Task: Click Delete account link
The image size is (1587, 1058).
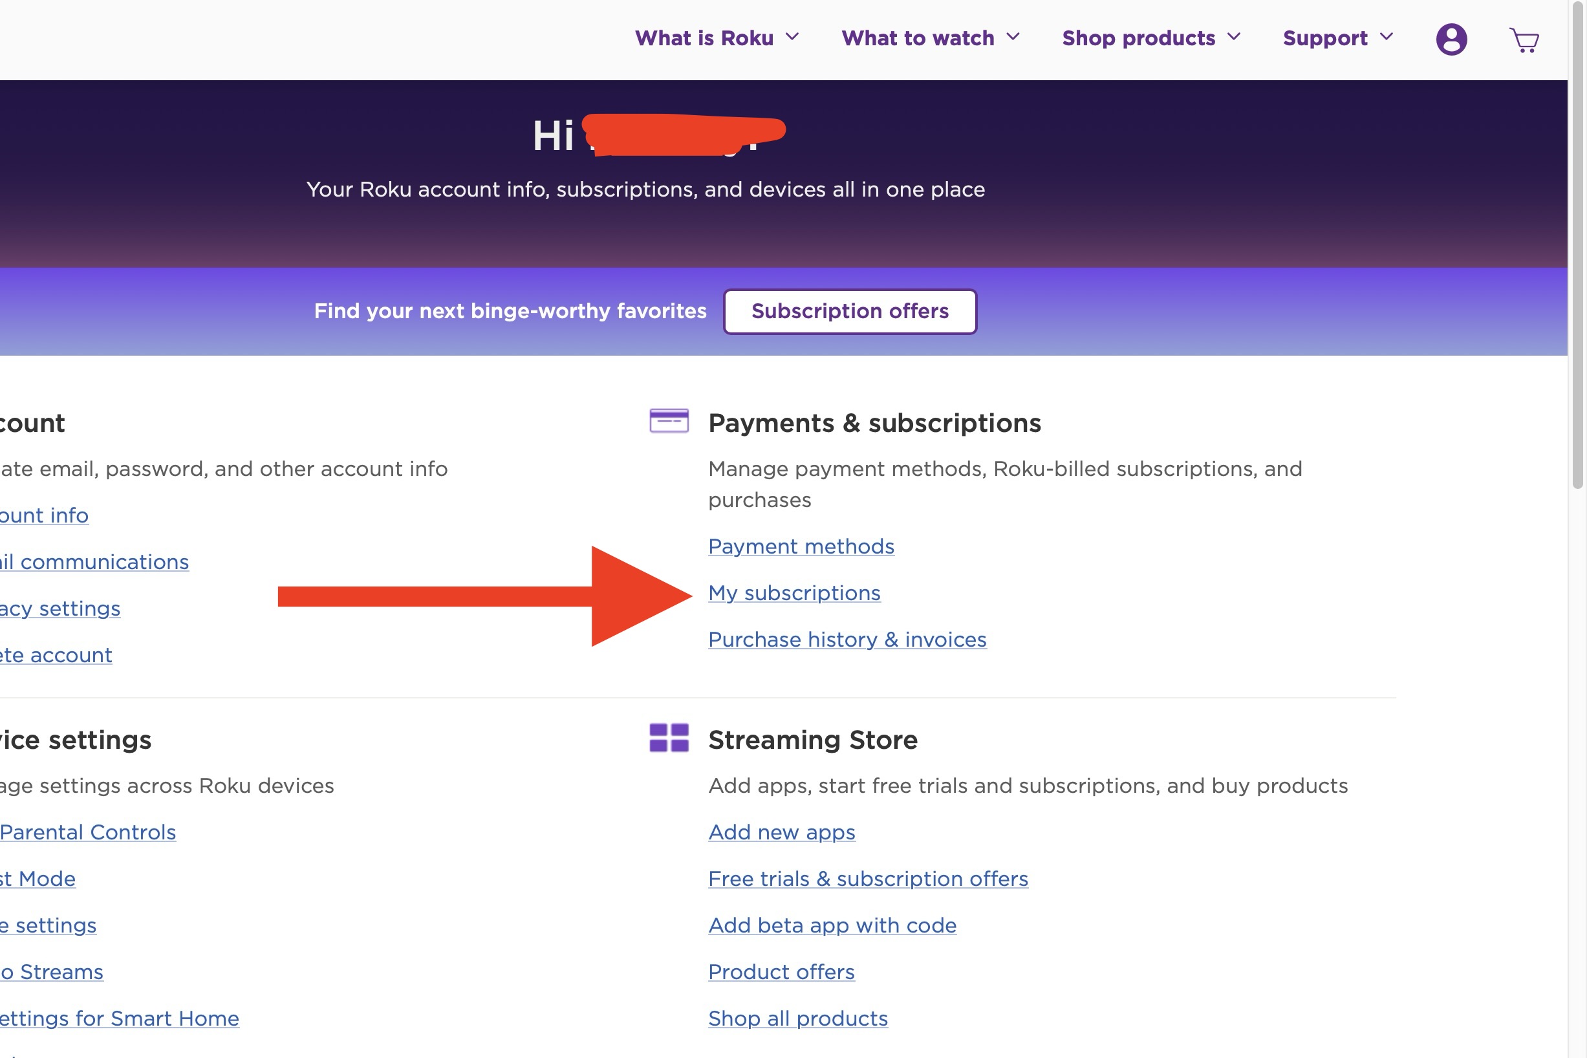Action: point(56,655)
